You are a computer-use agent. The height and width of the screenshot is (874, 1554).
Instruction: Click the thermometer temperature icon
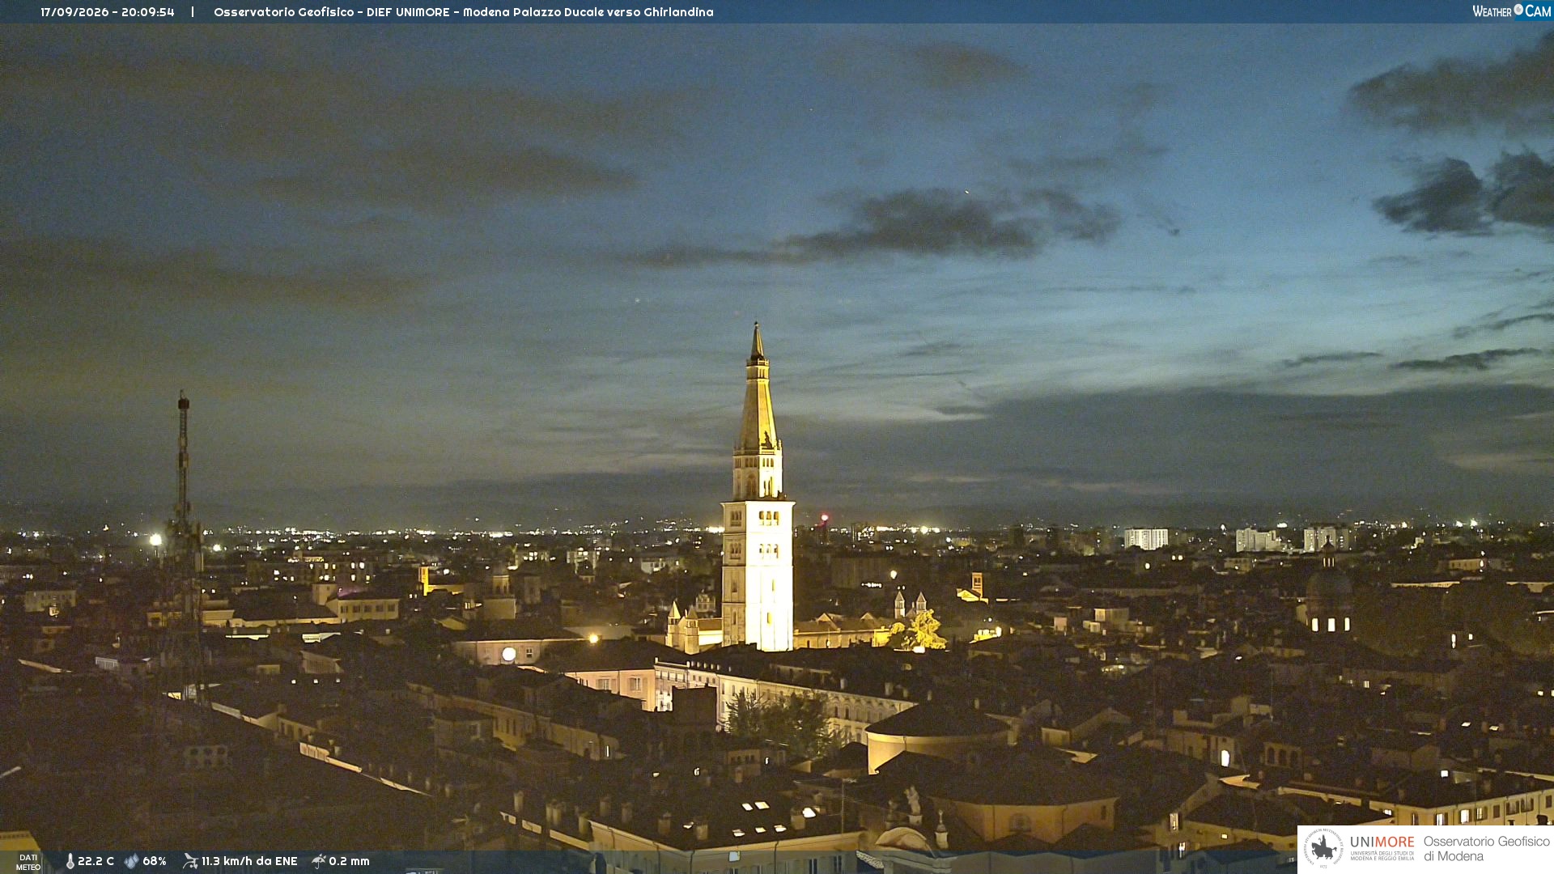(x=70, y=861)
